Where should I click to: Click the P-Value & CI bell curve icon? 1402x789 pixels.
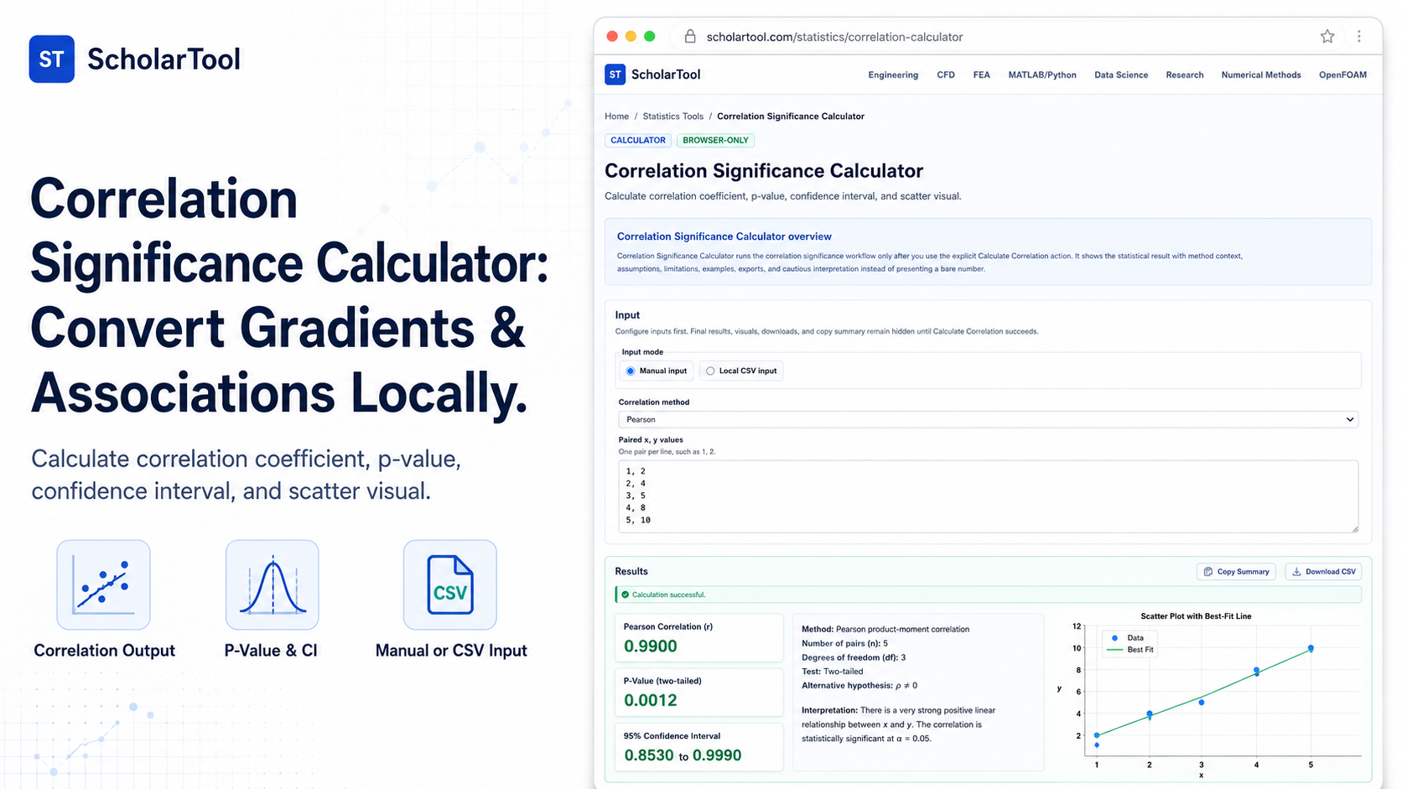point(272,584)
